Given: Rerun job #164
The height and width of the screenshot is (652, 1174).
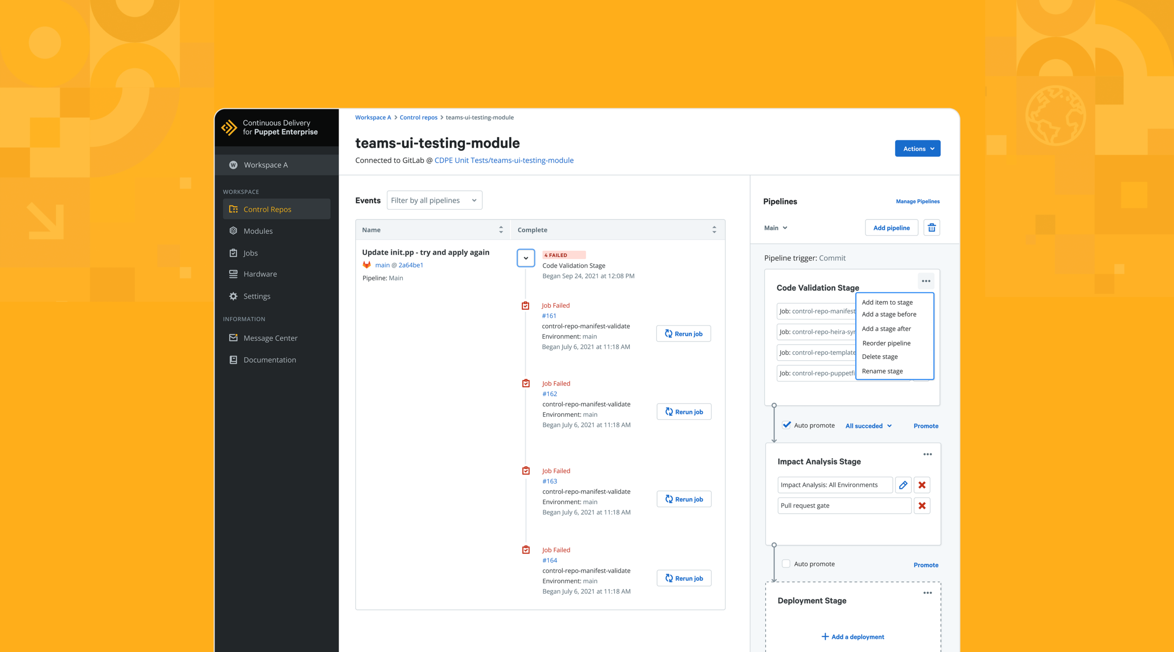Looking at the screenshot, I should (684, 578).
